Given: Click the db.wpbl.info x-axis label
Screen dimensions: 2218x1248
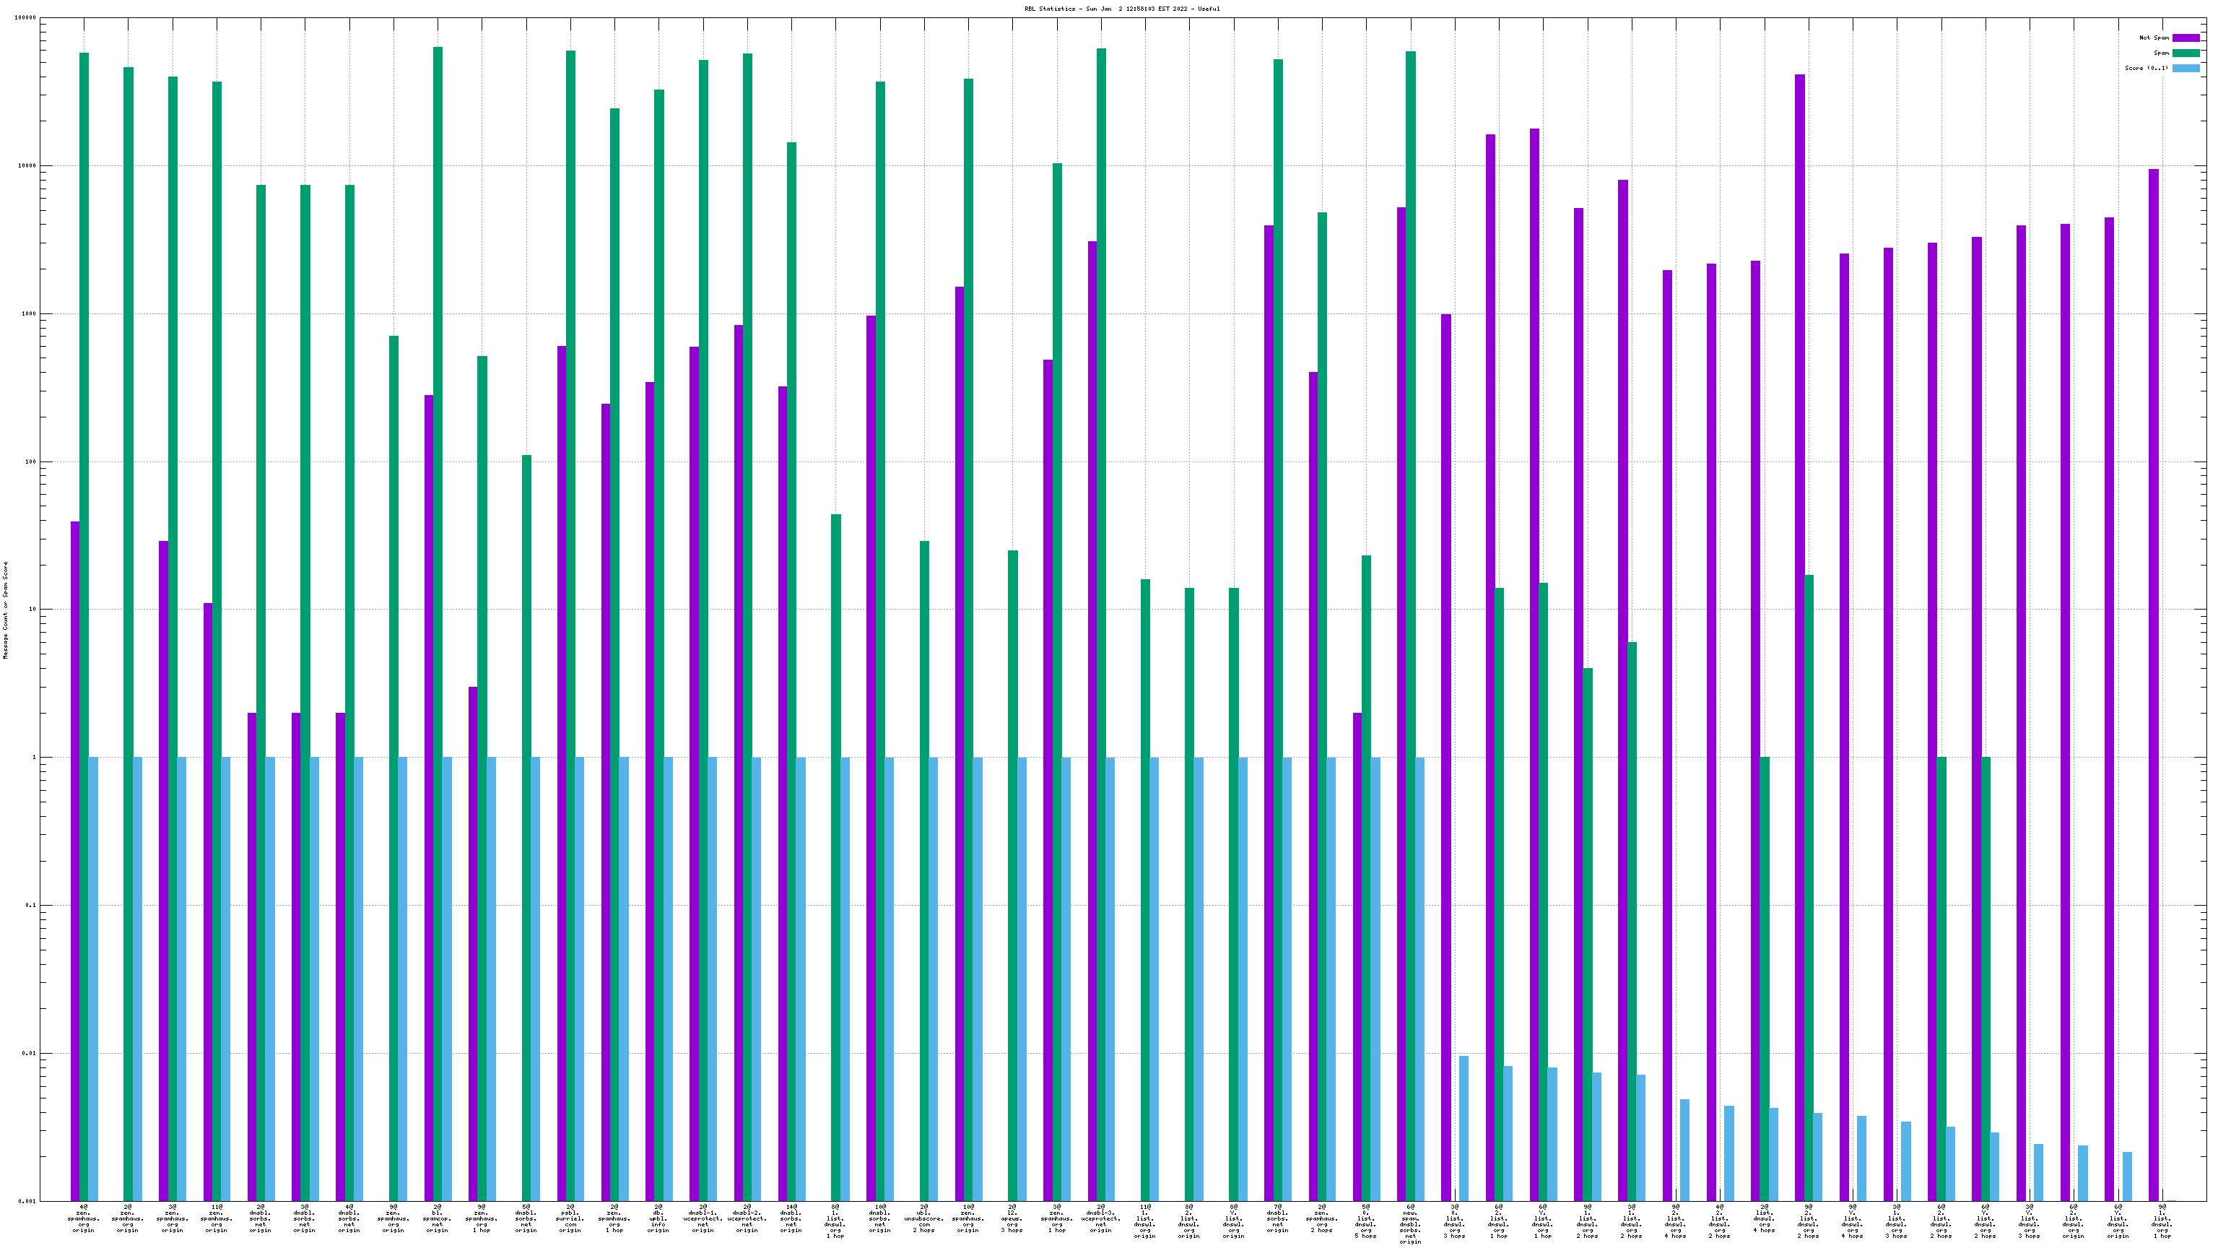Looking at the screenshot, I should 658,1218.
